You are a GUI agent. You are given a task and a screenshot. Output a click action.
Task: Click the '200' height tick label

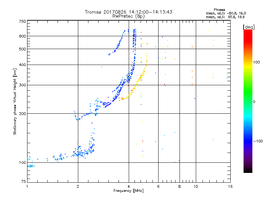click(22, 114)
